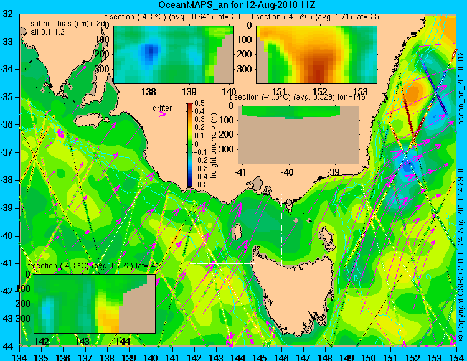The image size is (467, 361).
Task: Click Flinders Island northeast of Tasmania
Action: (x=327, y=237)
